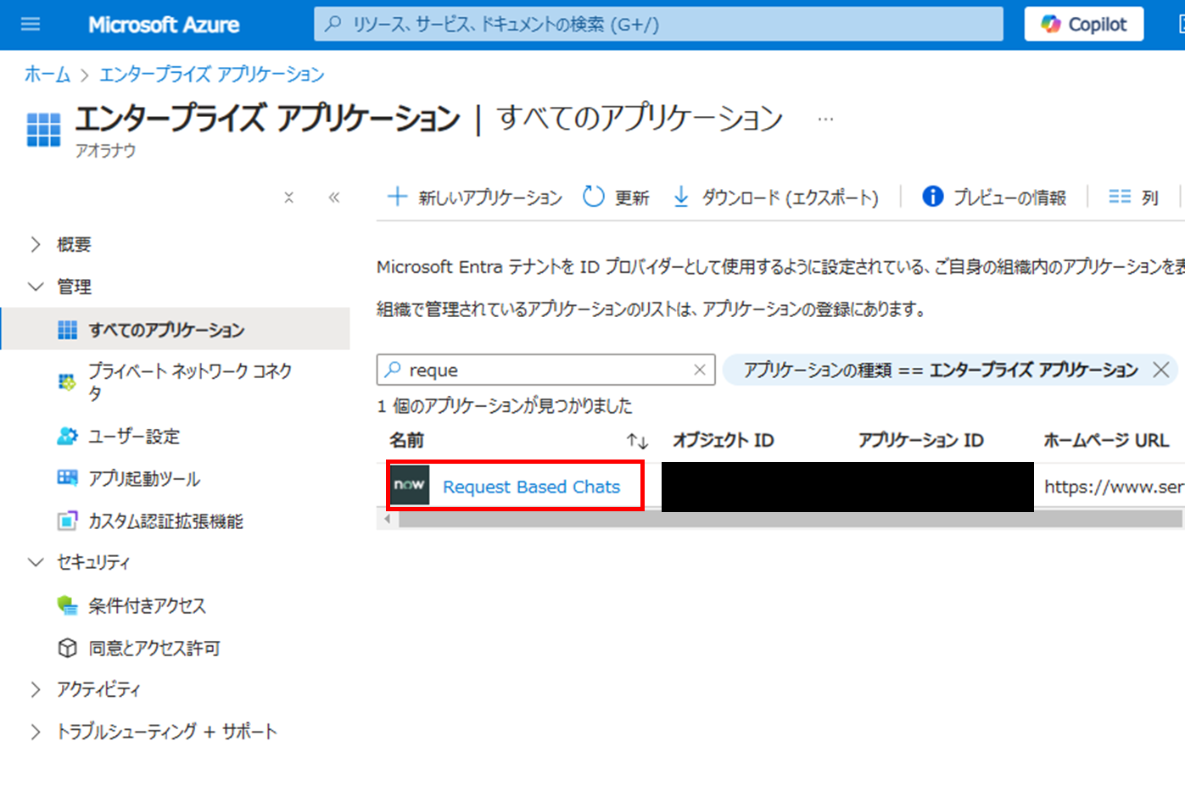This screenshot has width=1185, height=791.
Task: Toggle sort arrows next to 名前
Action: tap(637, 441)
